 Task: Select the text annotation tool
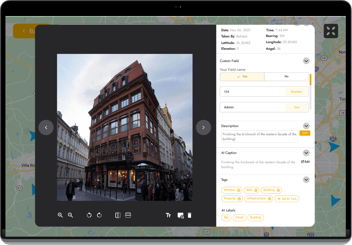pyautogui.click(x=168, y=215)
